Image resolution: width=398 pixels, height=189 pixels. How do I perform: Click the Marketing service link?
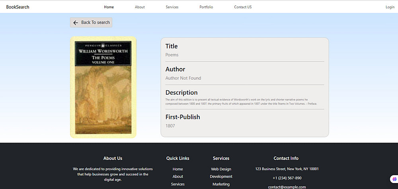221,184
